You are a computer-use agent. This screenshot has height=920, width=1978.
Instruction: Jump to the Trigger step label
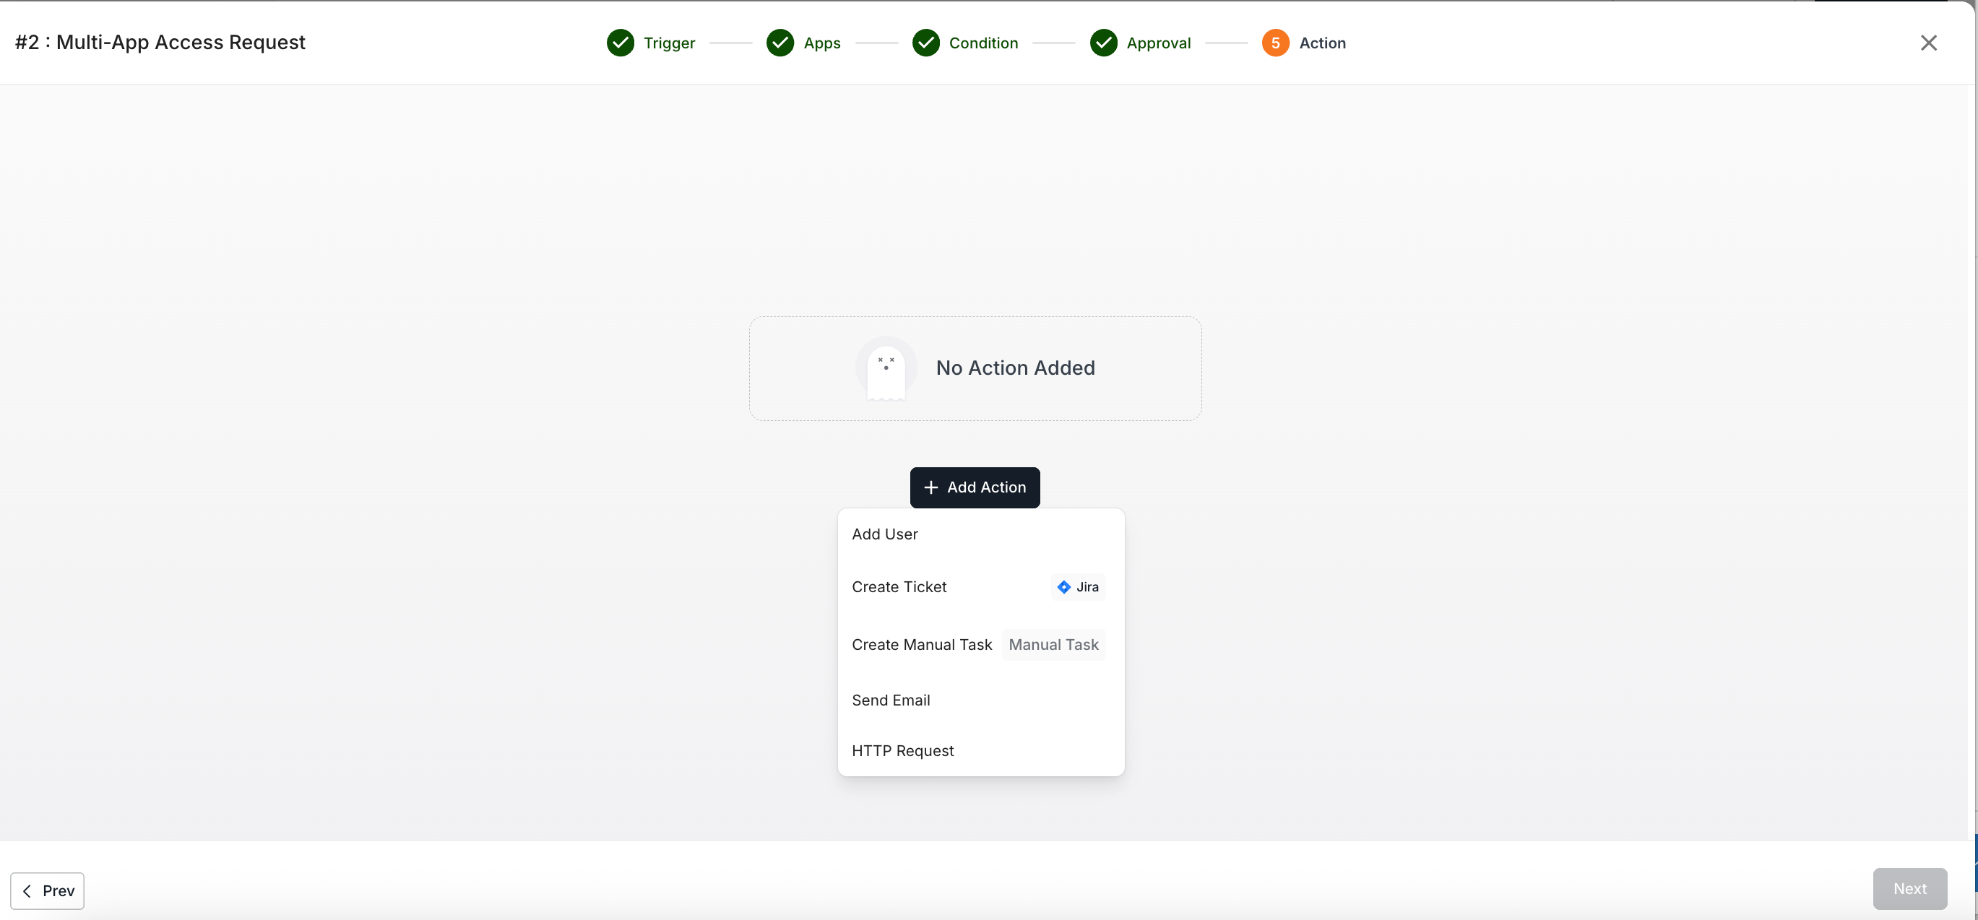click(669, 43)
